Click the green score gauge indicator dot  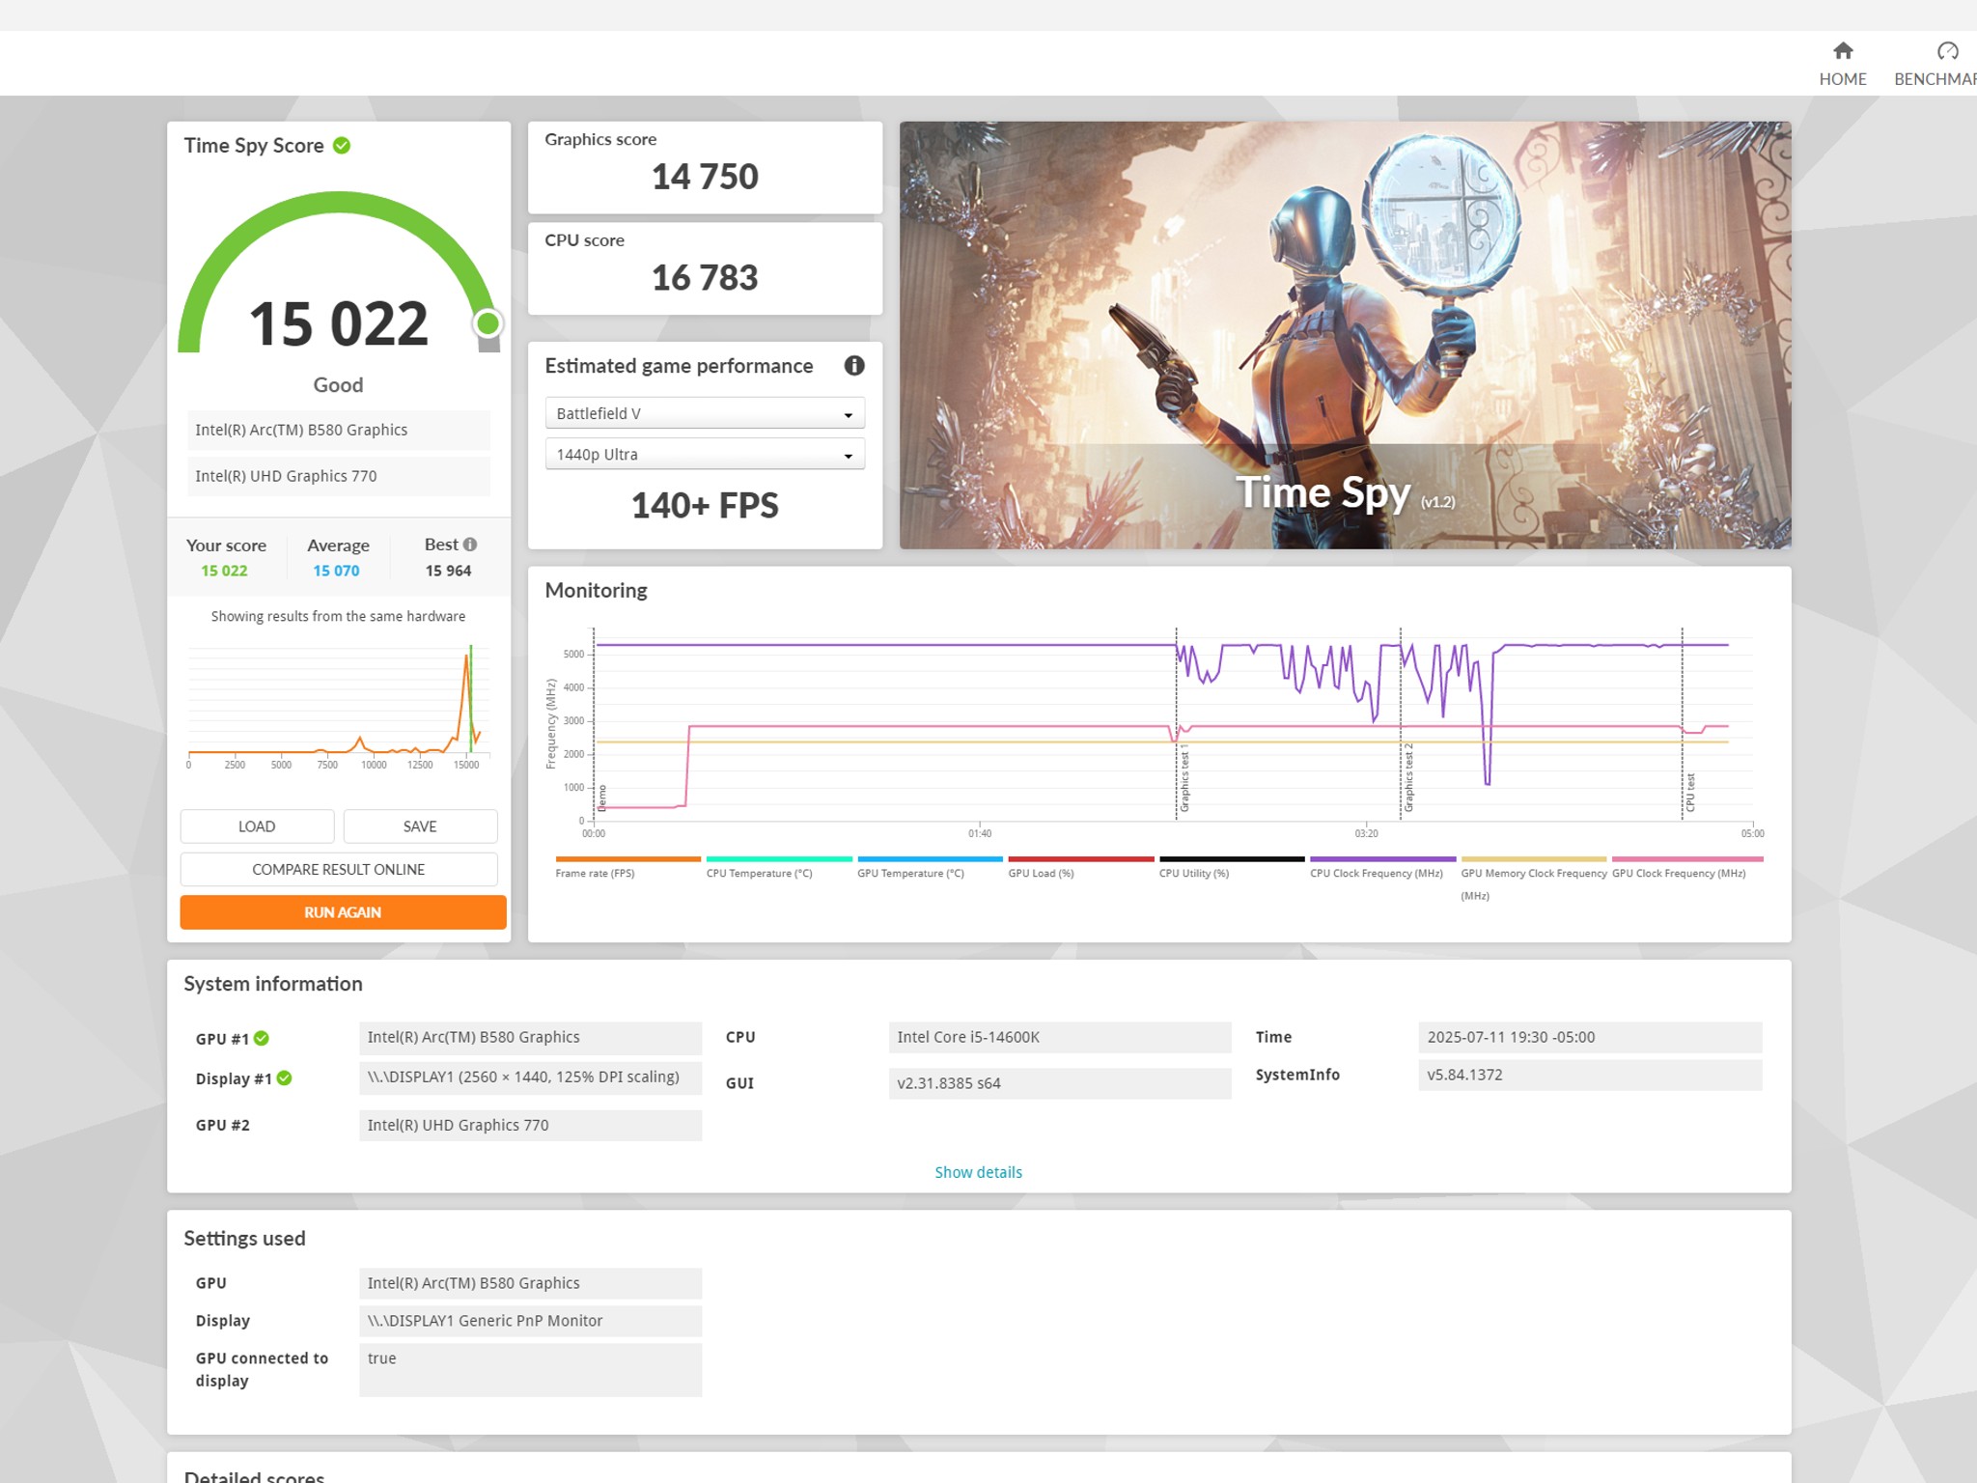(x=487, y=323)
